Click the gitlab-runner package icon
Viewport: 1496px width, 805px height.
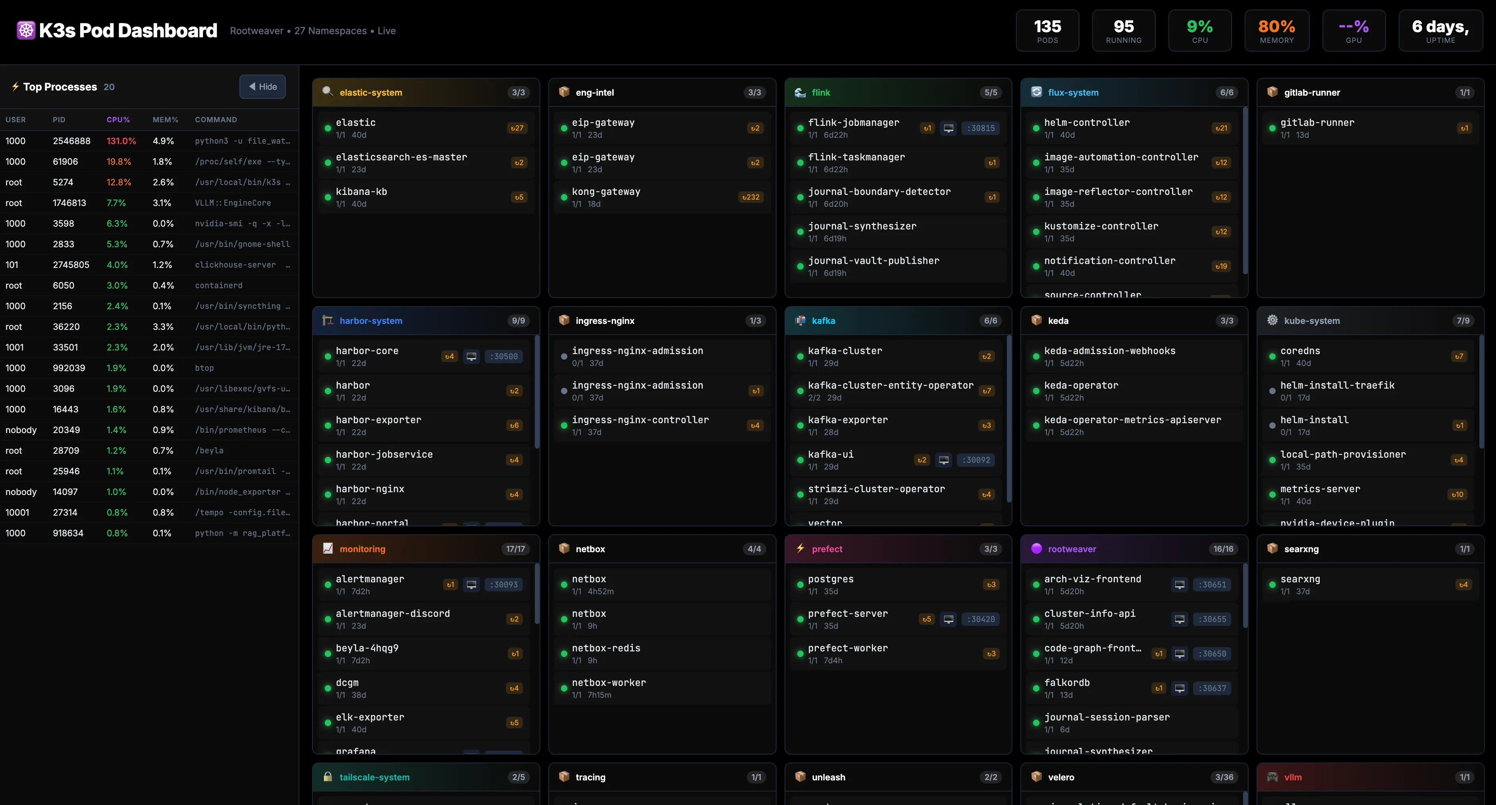(x=1272, y=92)
